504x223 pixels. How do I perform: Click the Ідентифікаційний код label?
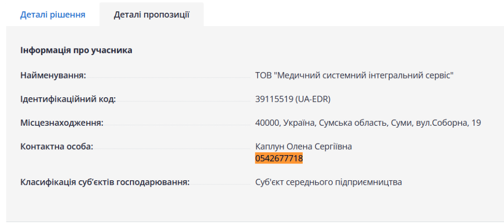pyautogui.click(x=68, y=99)
